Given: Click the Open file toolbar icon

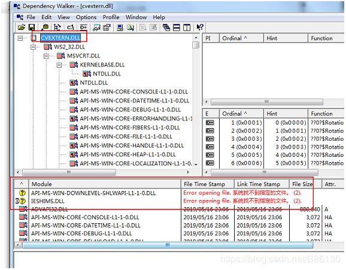Looking at the screenshot, I should 22,28.
